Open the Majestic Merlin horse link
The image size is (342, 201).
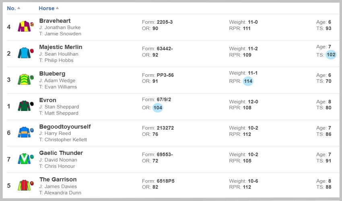(x=61, y=47)
